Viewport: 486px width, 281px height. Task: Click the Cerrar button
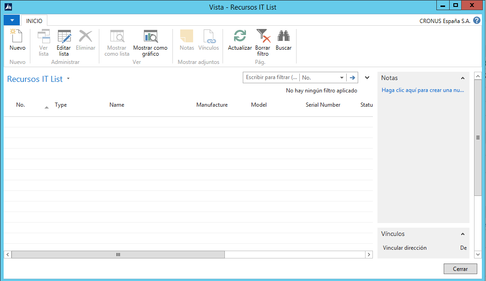460,269
